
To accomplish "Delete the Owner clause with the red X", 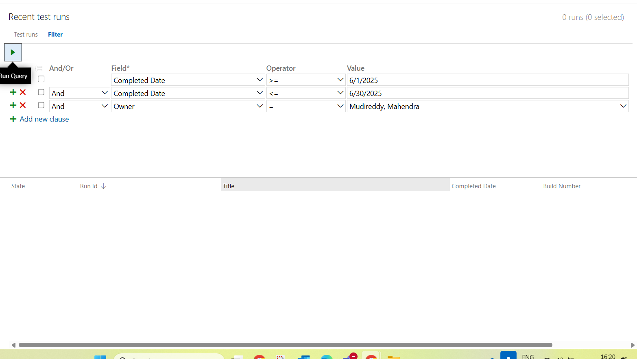I will (23, 105).
